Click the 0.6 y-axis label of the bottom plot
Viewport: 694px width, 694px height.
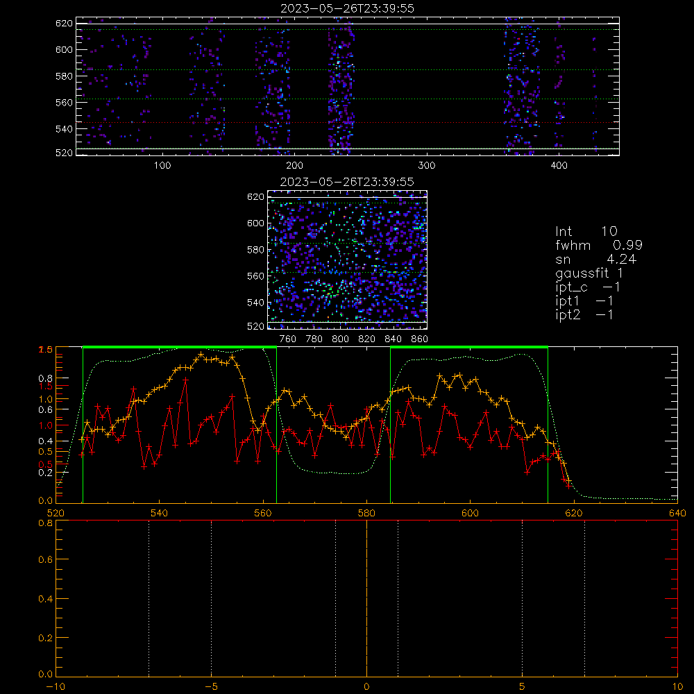[x=46, y=559]
